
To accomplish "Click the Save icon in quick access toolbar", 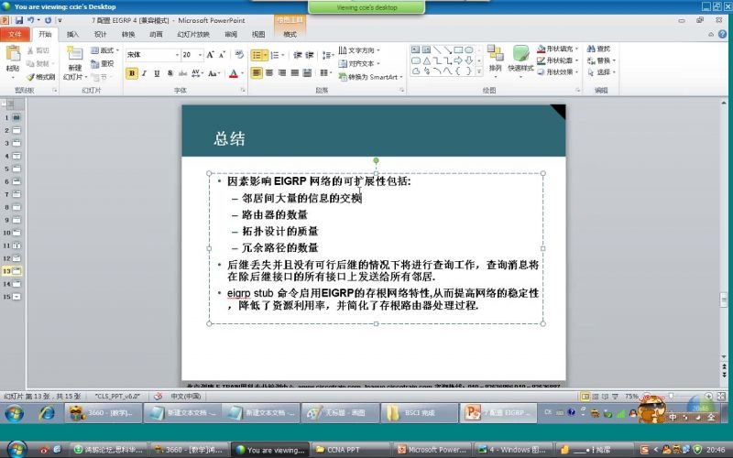I will tap(18, 20).
